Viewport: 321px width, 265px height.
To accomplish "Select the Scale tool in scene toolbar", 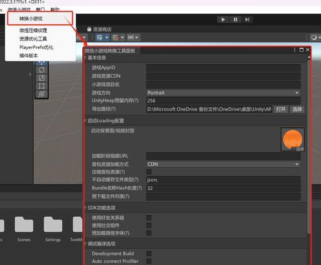I will tap(42, 78).
